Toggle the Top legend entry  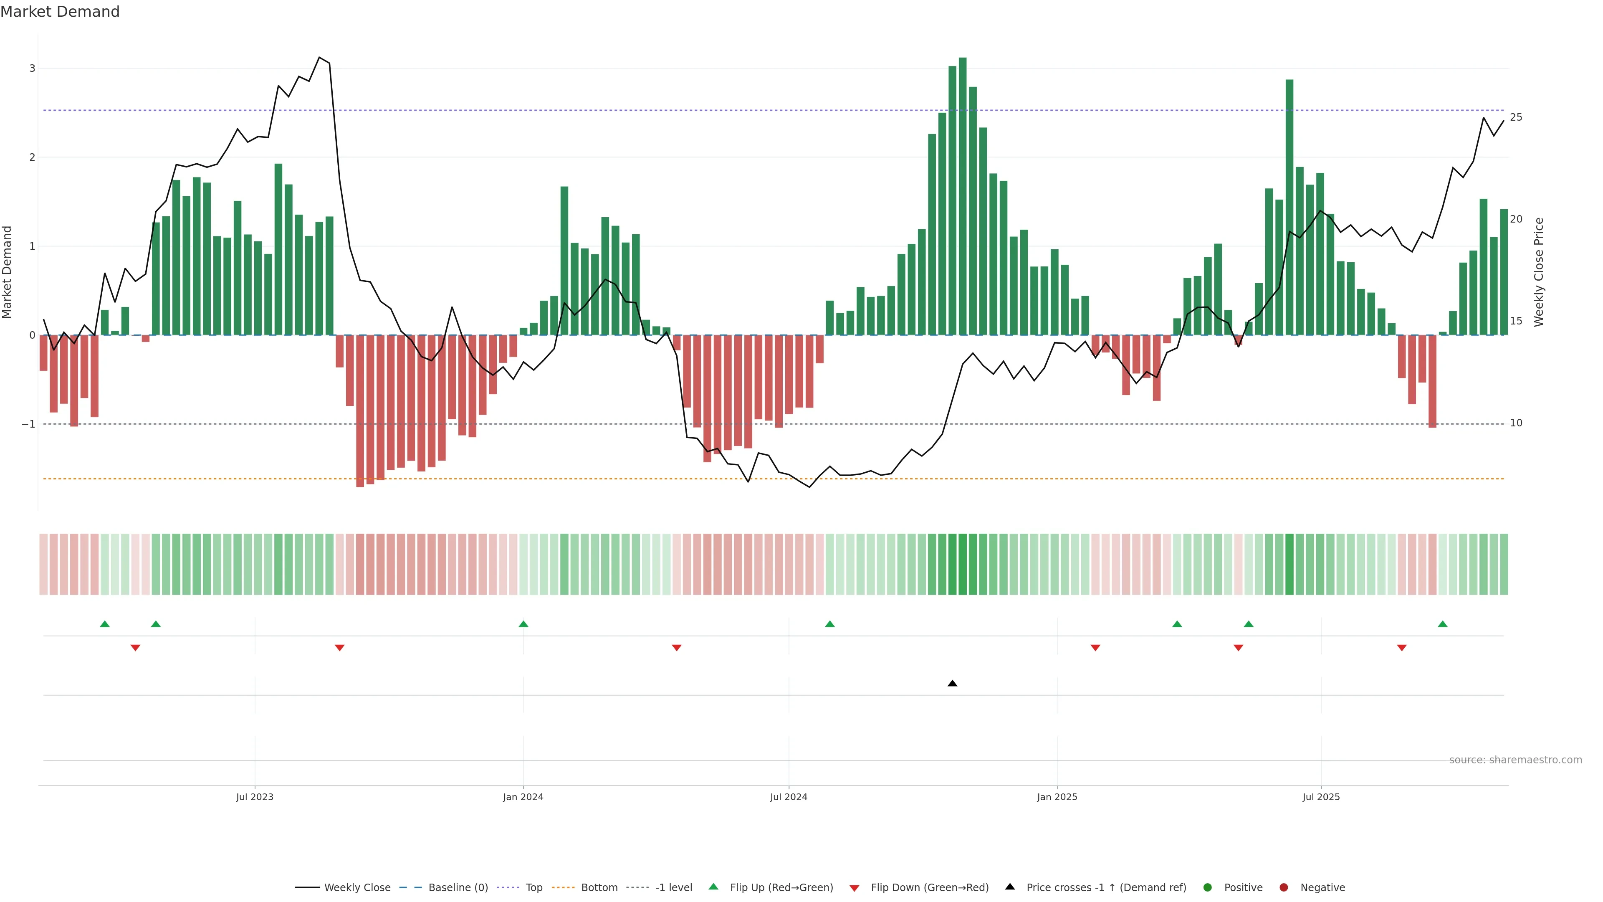pos(533,888)
